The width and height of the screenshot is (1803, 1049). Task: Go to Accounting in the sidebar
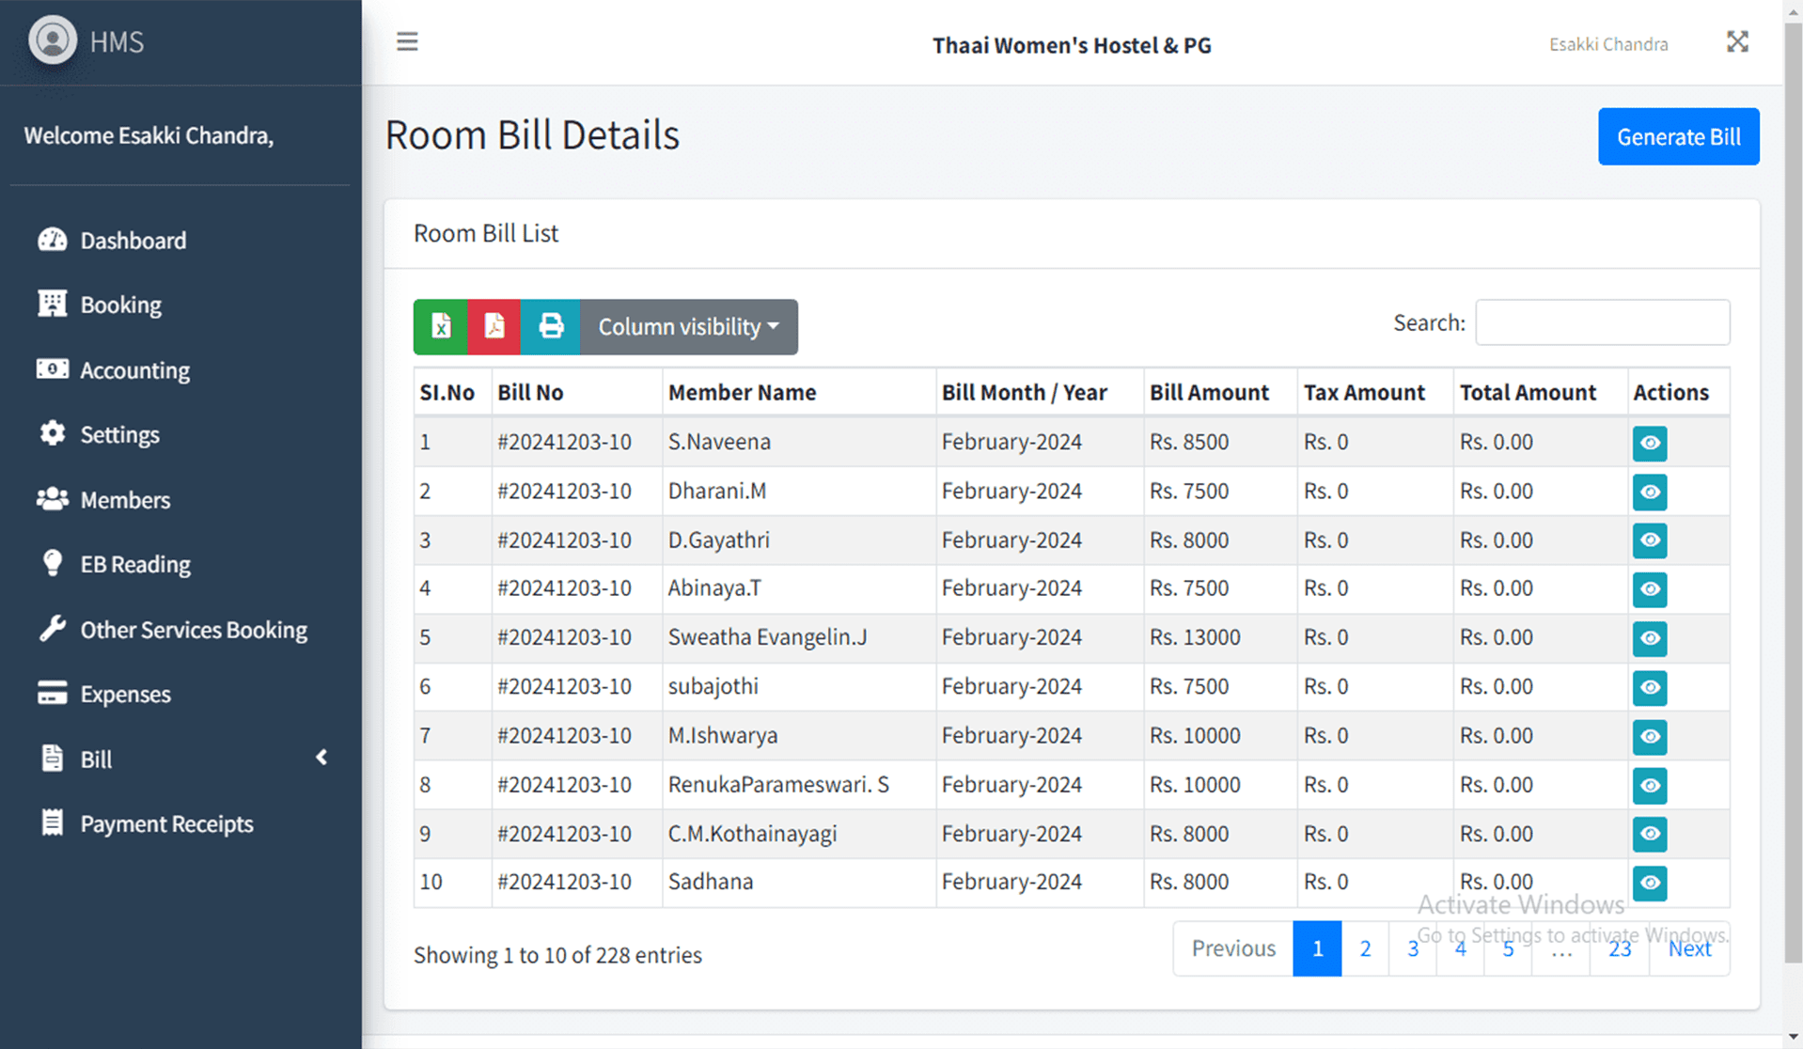pyautogui.click(x=134, y=369)
